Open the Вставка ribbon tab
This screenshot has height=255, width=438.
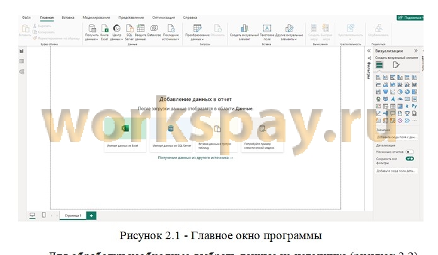[68, 18]
